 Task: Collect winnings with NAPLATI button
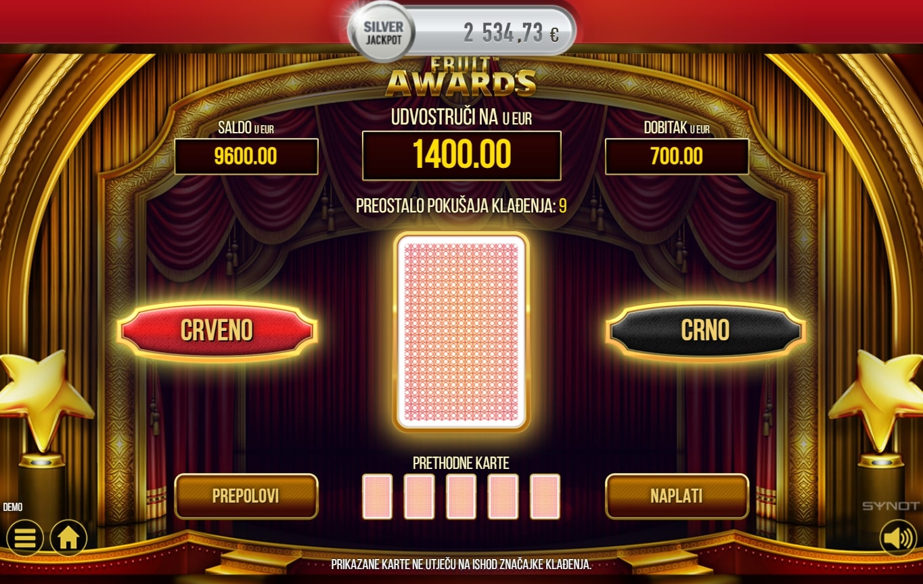tap(677, 496)
